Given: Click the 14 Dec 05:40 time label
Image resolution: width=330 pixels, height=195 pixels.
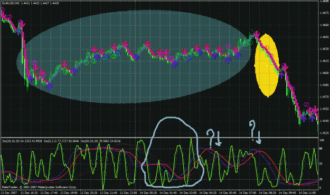Looking at the screenshot, I should tap(228, 193).
